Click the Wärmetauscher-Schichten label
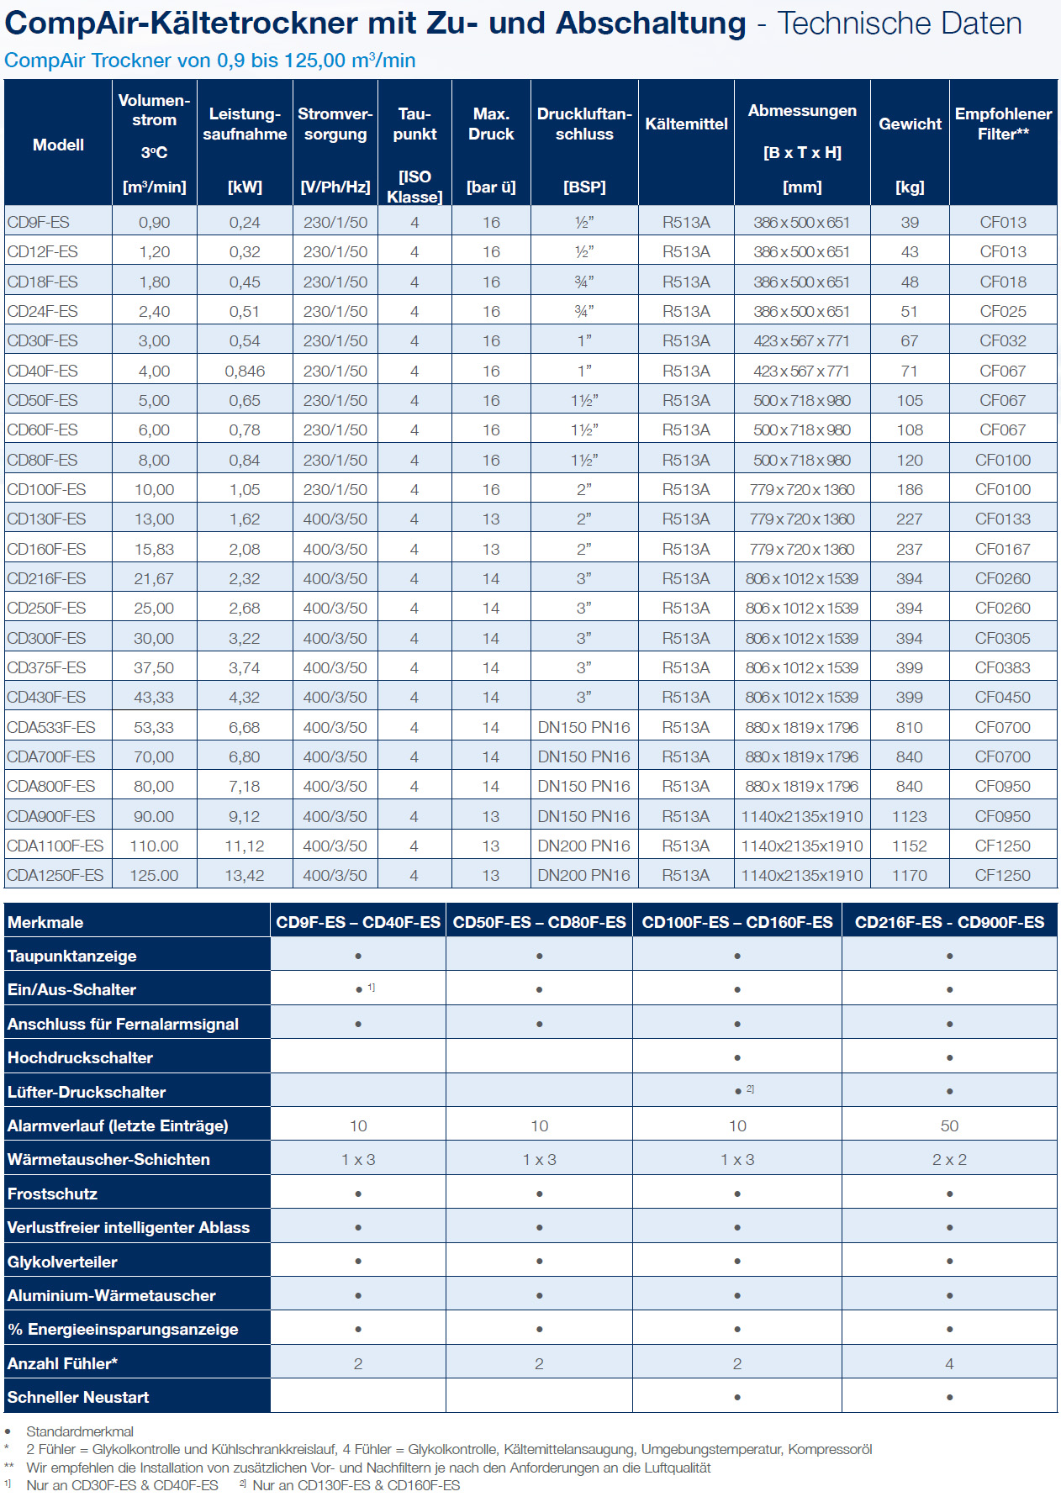The height and width of the screenshot is (1502, 1061). 108,1159
